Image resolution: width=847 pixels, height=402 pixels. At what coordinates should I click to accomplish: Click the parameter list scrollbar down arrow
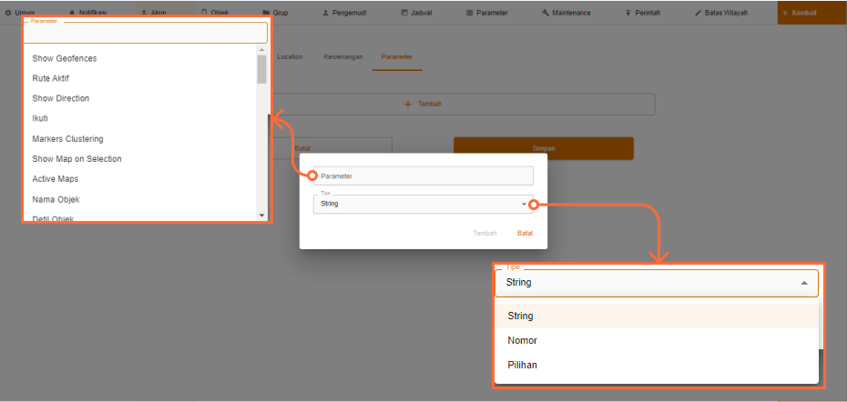(x=262, y=216)
